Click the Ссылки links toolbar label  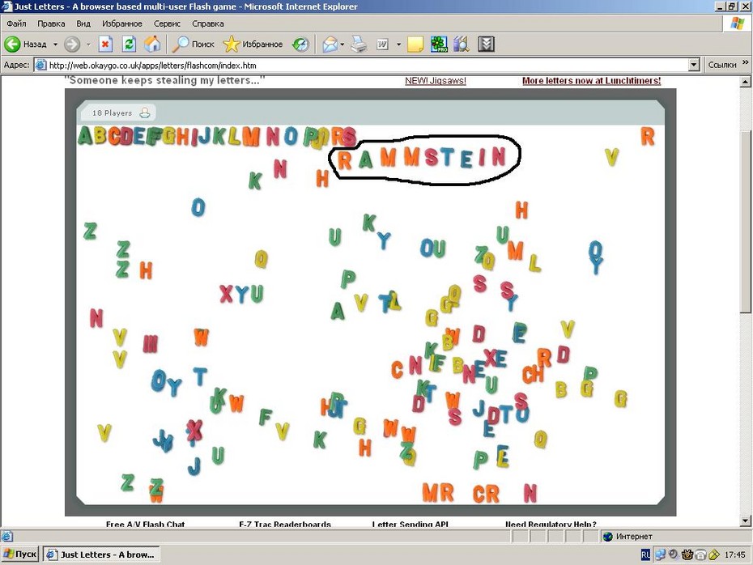pos(721,65)
